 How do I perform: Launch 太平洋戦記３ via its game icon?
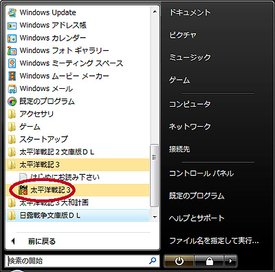23,190
